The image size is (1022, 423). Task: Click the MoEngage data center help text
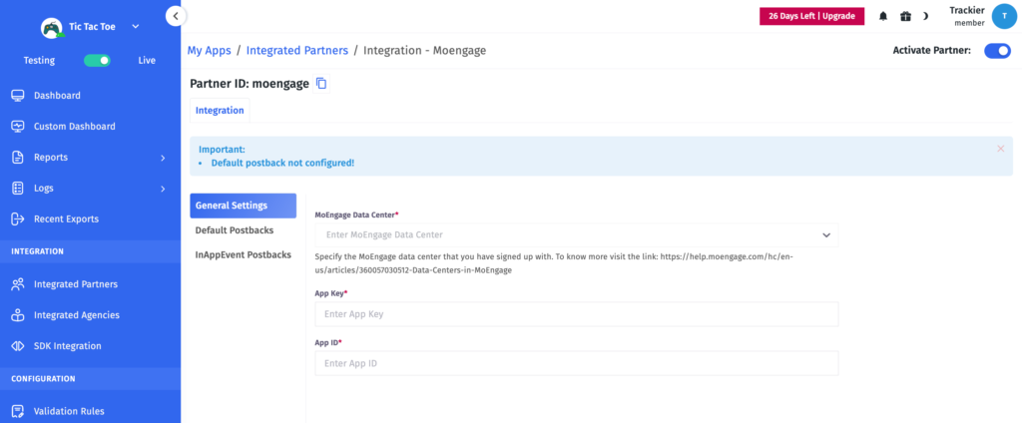click(x=553, y=263)
